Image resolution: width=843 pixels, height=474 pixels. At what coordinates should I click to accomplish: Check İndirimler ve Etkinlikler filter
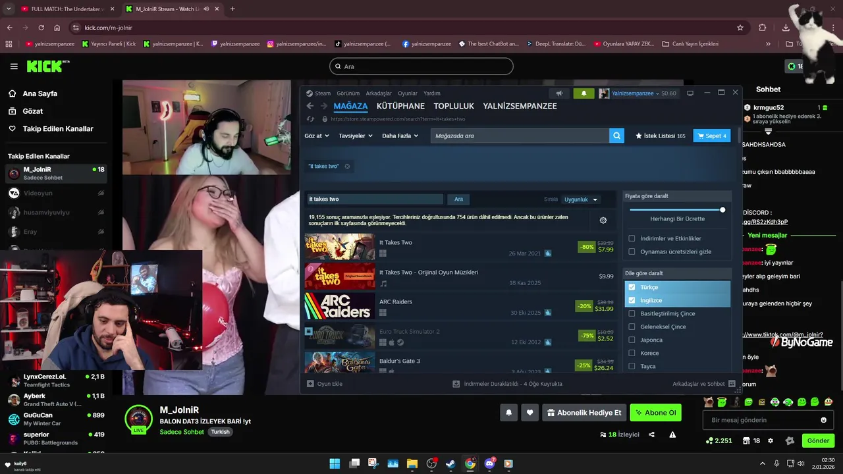pos(632,238)
